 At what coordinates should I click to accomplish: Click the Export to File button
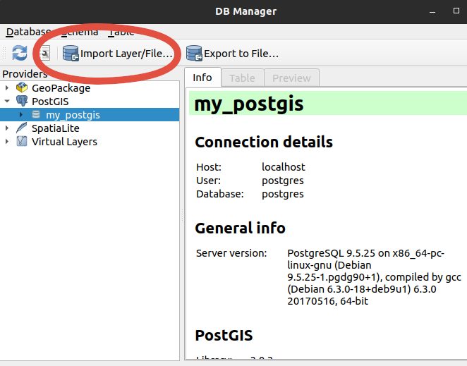(233, 54)
